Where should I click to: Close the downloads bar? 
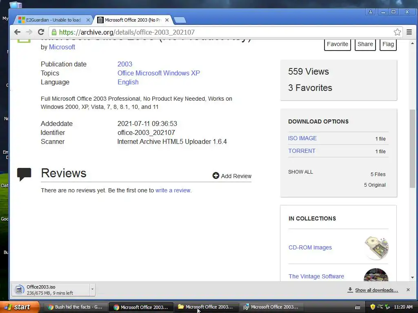point(408,290)
